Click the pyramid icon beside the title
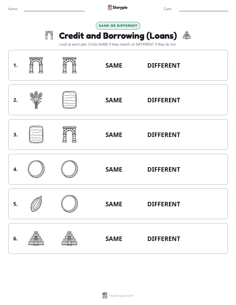236x305 pixels. click(187, 35)
